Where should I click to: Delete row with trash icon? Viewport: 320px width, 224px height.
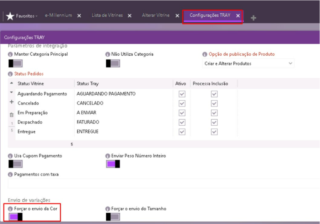[x=12, y=115]
